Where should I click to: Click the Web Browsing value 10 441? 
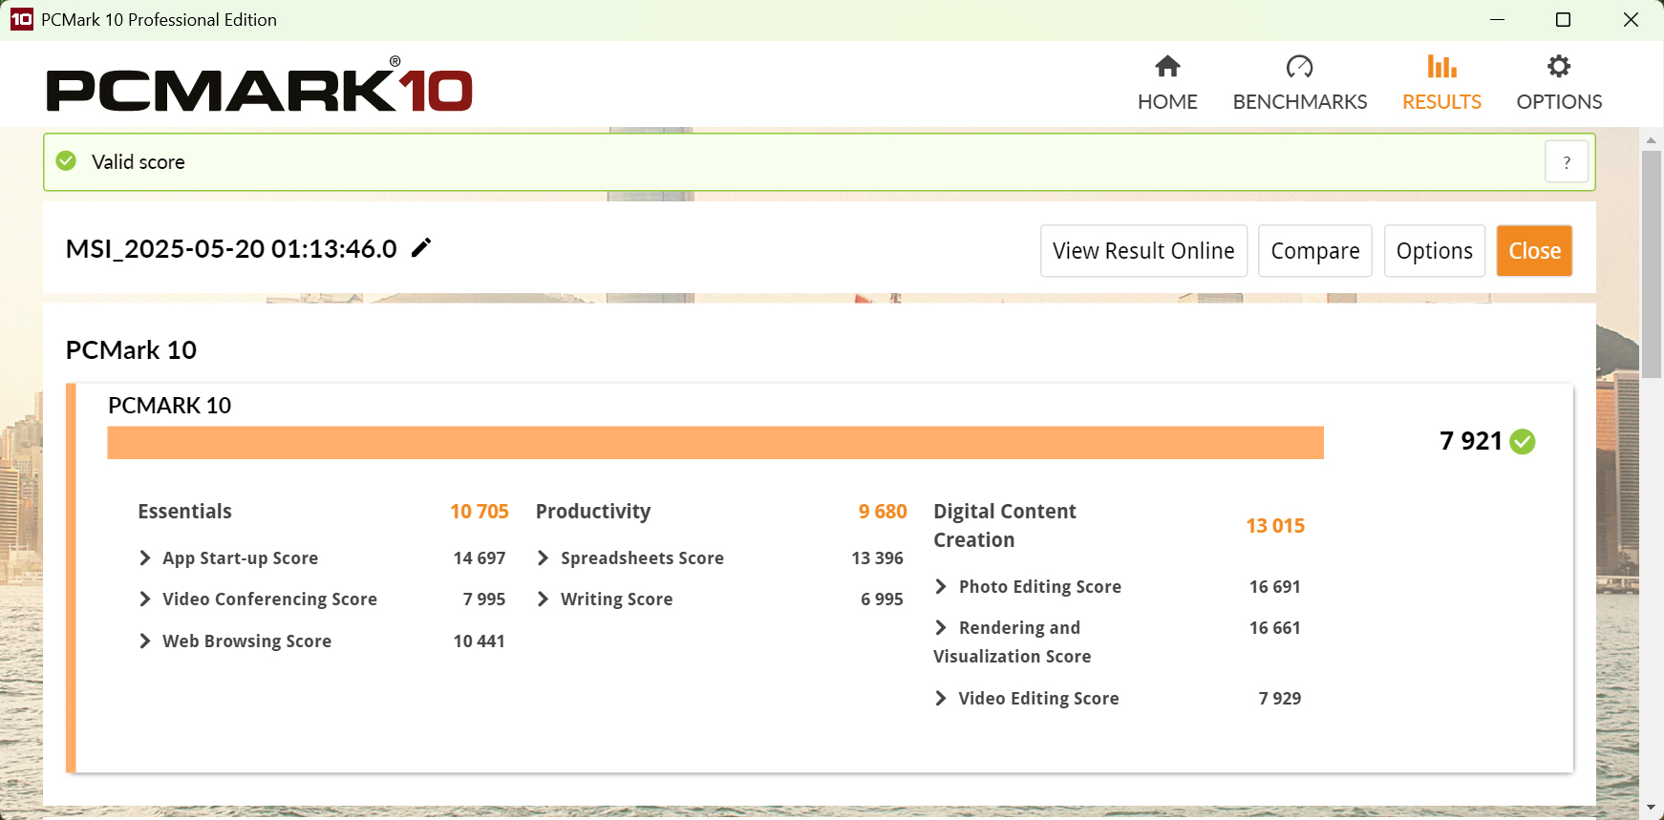click(x=480, y=641)
